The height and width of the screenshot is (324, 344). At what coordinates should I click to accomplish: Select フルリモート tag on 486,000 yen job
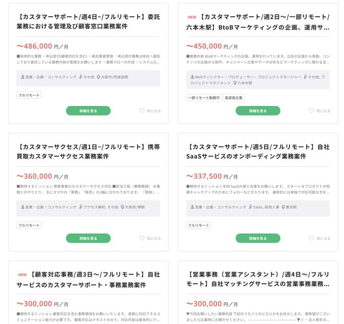pos(29,95)
